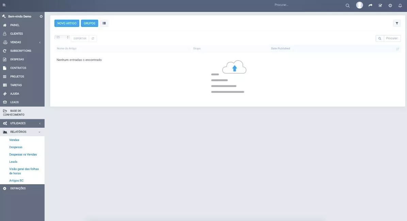
Task: Create a new article via Novo Artigo
Action: point(67,23)
